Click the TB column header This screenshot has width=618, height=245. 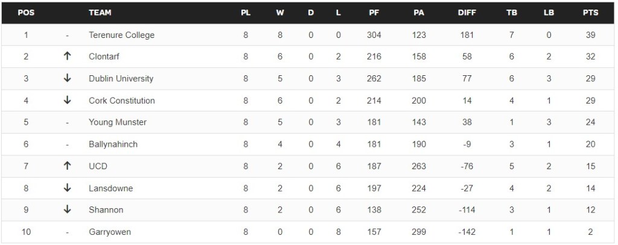pyautogui.click(x=512, y=13)
